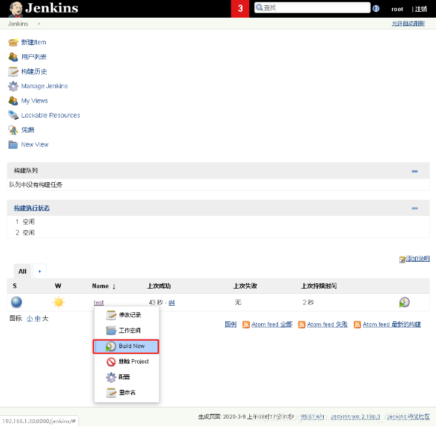Select Build Now from context menu
This screenshot has height=429, width=436.
(126, 346)
